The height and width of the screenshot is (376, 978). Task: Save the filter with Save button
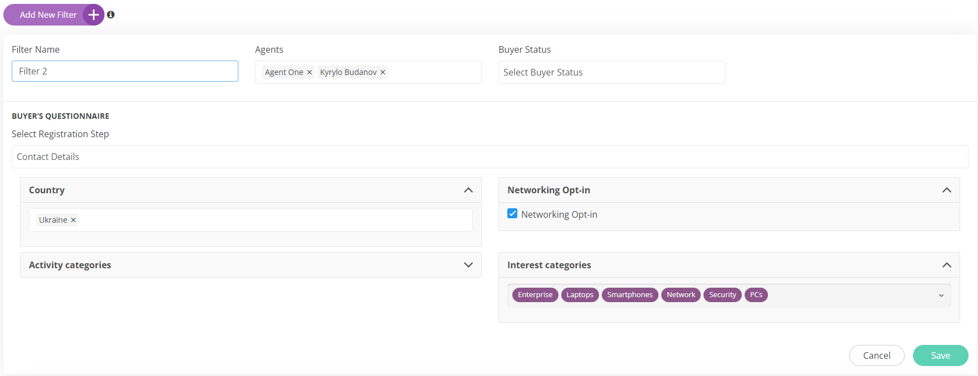point(940,355)
